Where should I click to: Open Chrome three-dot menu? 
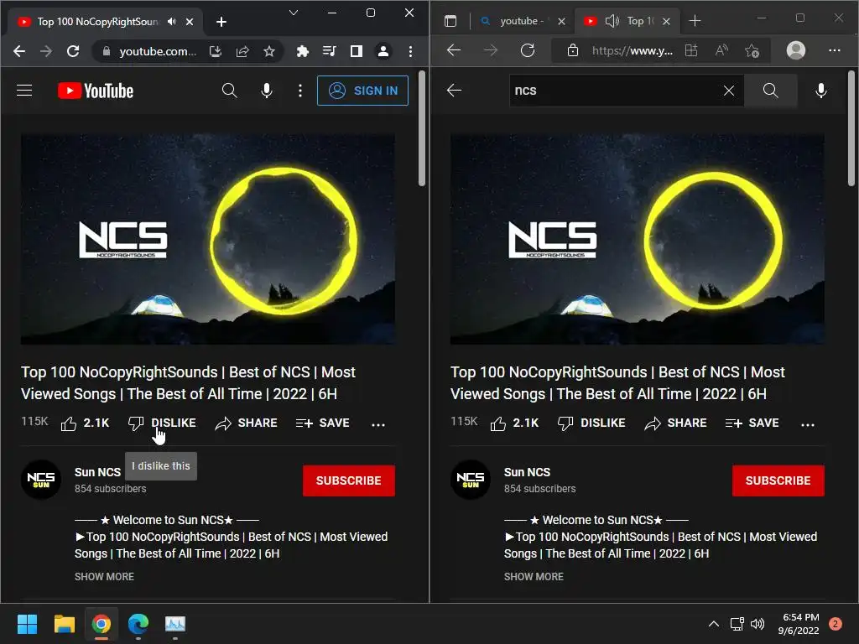coord(410,51)
